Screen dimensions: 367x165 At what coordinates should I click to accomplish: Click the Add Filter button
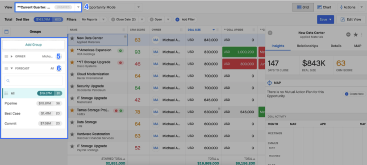point(185,20)
